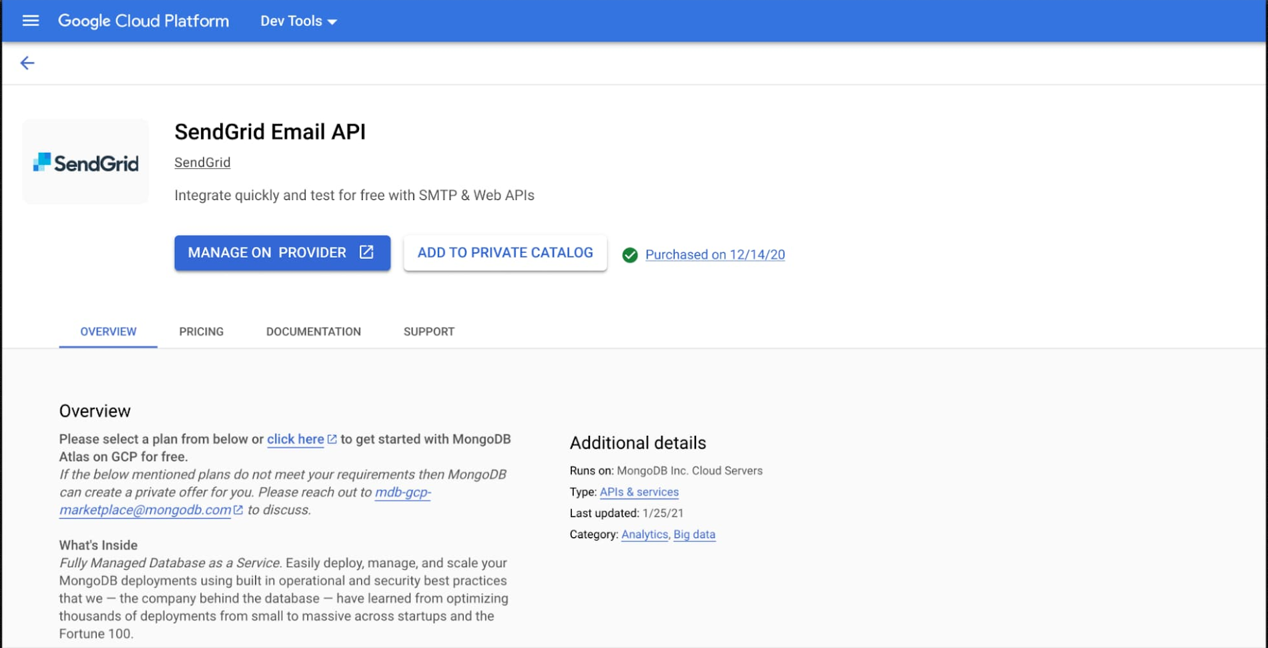Click the Google Cloud Platform title
1268x648 pixels.
(143, 21)
